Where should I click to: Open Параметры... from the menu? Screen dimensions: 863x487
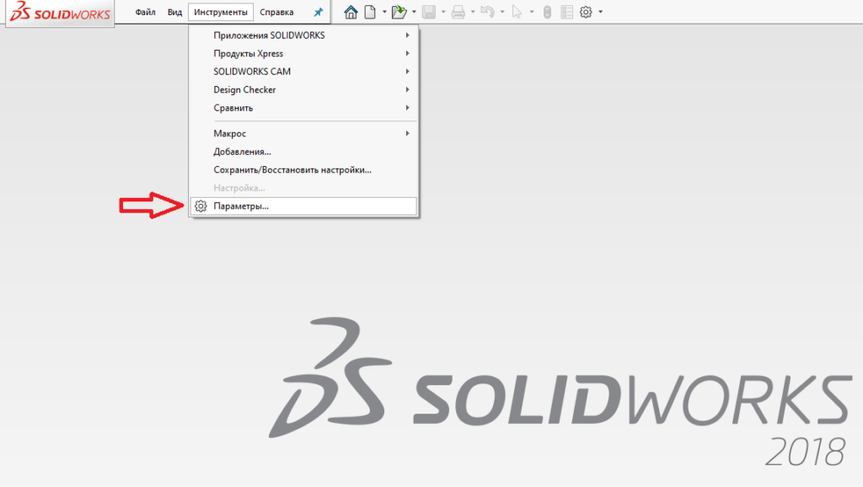pos(303,206)
